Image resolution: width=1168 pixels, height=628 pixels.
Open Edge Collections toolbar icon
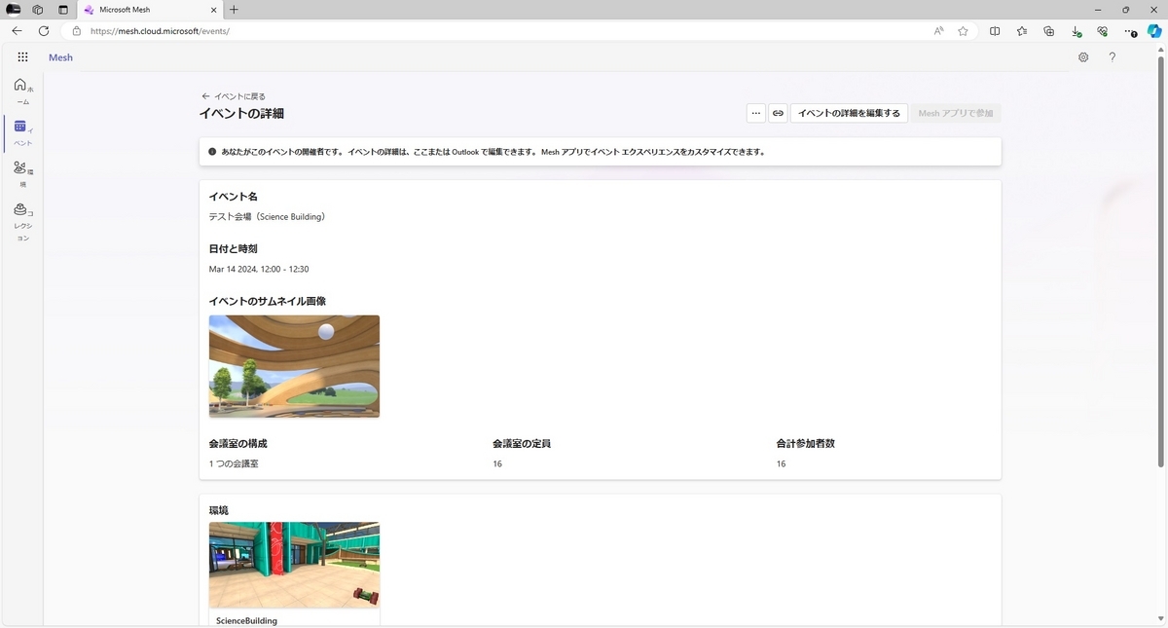1048,31
